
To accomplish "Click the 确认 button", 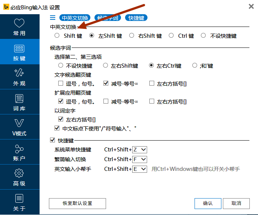I will coord(208,203).
